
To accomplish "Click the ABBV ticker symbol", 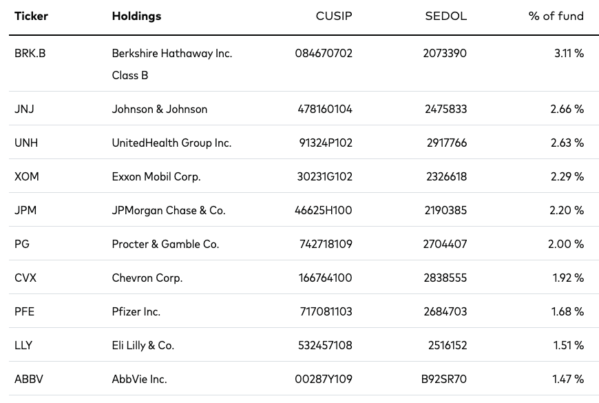I will click(29, 379).
